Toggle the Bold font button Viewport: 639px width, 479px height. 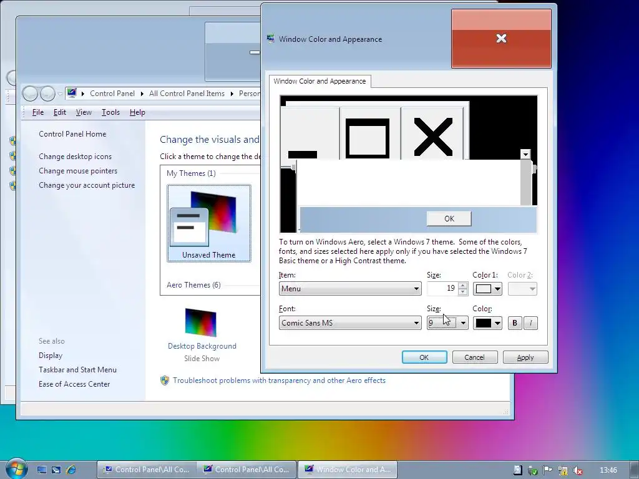tap(515, 323)
